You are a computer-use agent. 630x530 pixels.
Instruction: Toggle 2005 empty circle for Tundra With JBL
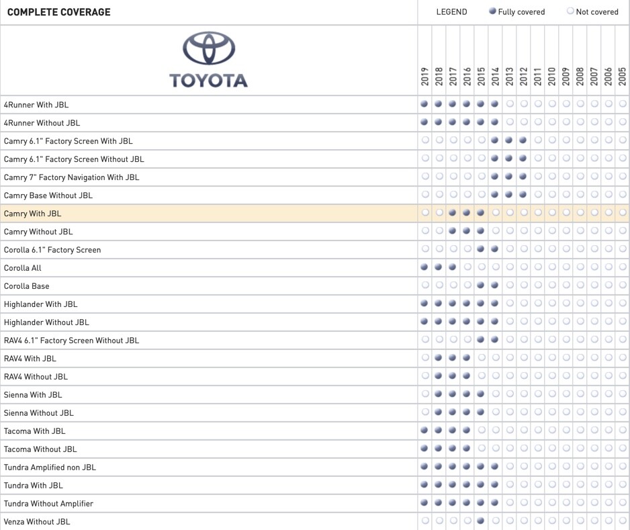tap(623, 485)
